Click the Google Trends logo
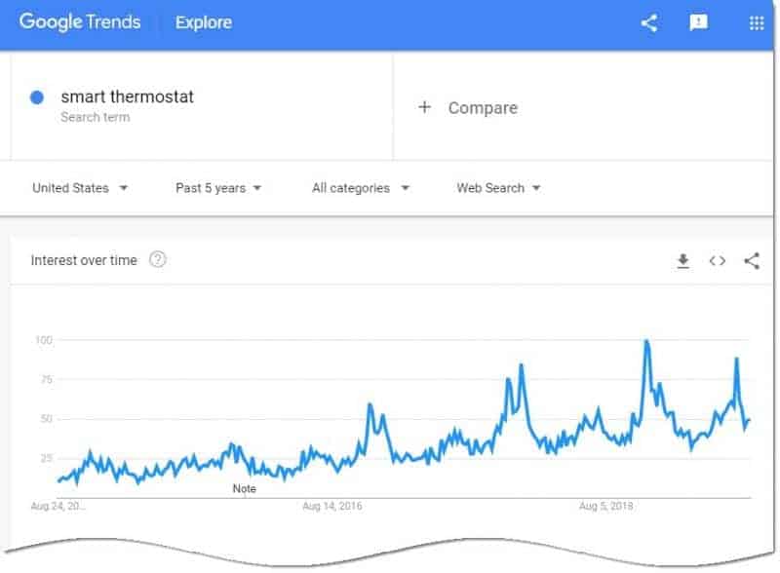This screenshot has width=780, height=573. pos(80,22)
